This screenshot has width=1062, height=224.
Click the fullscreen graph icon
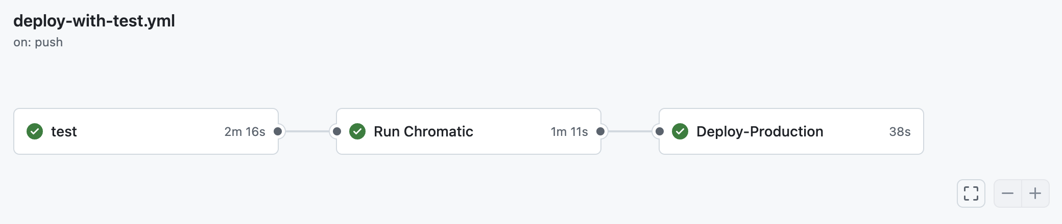tap(971, 193)
